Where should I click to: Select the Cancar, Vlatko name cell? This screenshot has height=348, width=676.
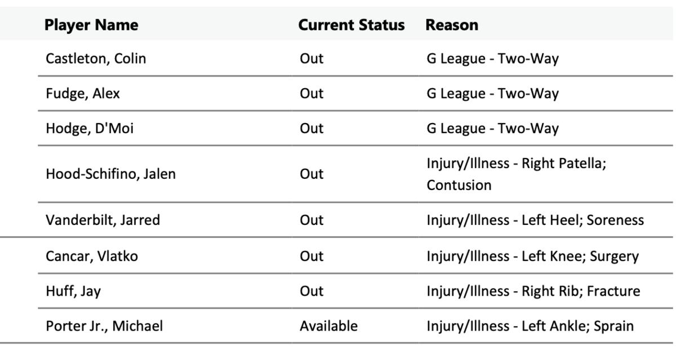pos(92,256)
